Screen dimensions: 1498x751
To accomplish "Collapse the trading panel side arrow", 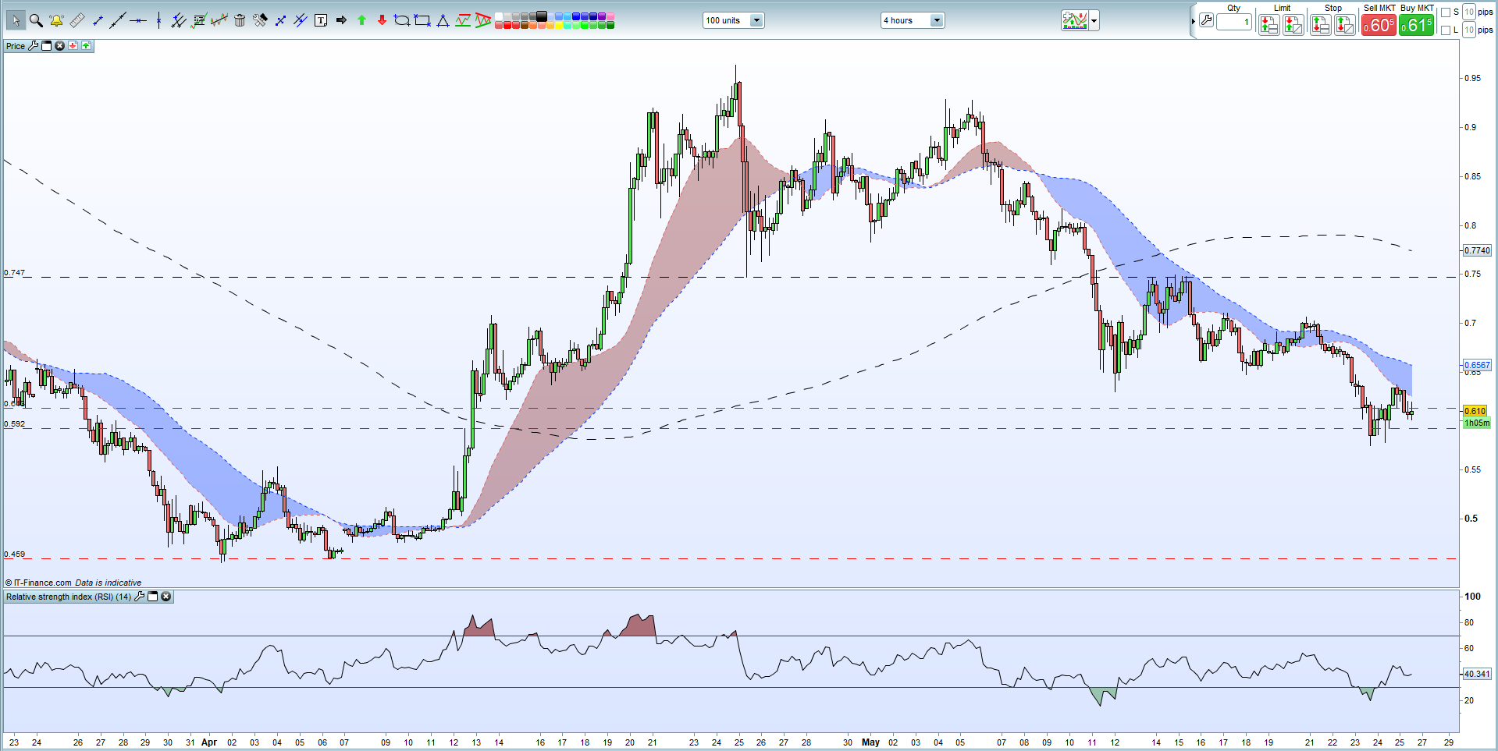I will tap(1193, 21).
